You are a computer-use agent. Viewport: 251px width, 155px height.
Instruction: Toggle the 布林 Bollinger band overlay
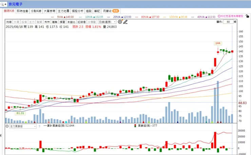click(x=47, y=22)
